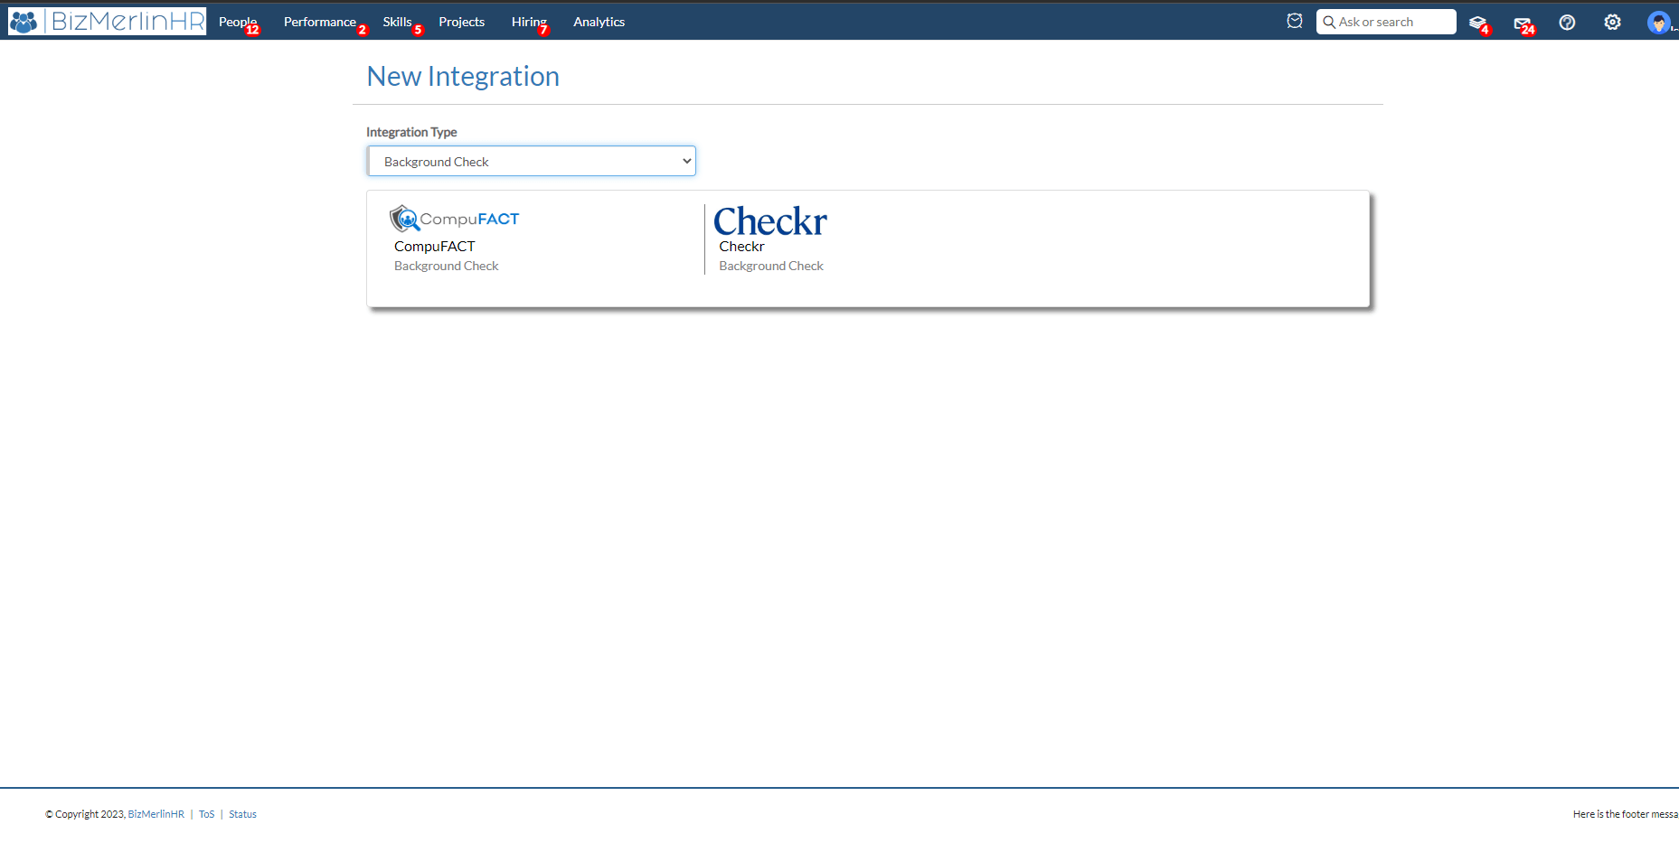Open the stacked layers notification icon

(1477, 23)
